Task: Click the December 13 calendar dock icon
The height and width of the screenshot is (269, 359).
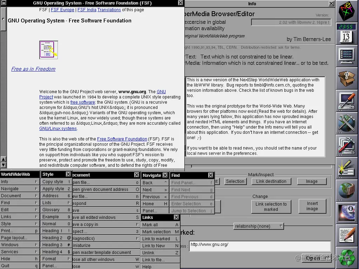Action: [347, 36]
